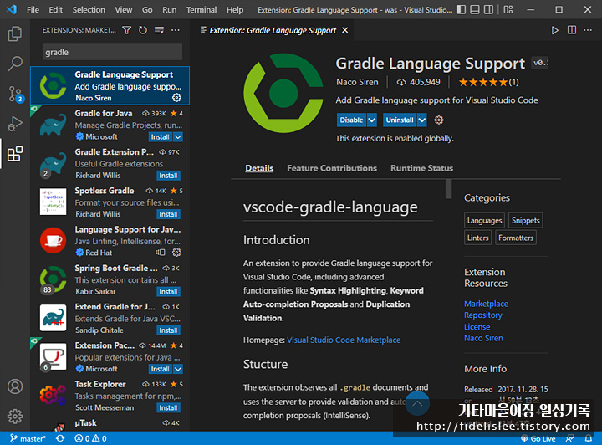Synchronize changes icon in status bar

pos(60,438)
